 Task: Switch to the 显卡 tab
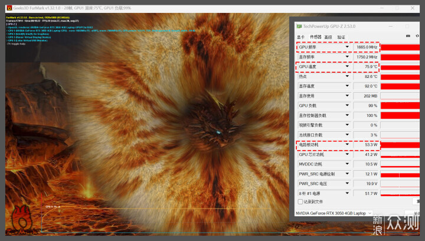click(x=300, y=37)
